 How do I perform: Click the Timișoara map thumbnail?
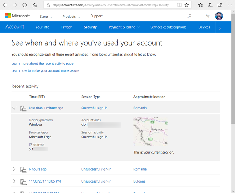pyautogui.click(x=151, y=132)
